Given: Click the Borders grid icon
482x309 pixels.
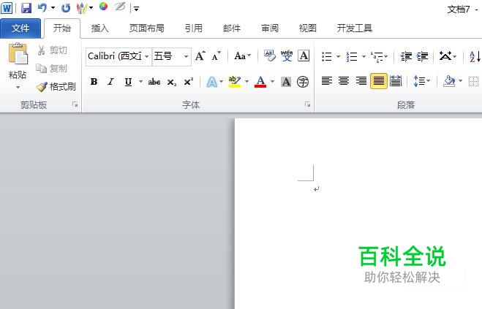Looking at the screenshot, I should click(x=473, y=81).
